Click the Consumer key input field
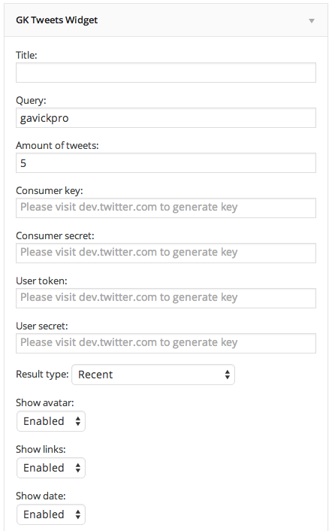Viewport: 332px width, 531px height. (x=166, y=208)
